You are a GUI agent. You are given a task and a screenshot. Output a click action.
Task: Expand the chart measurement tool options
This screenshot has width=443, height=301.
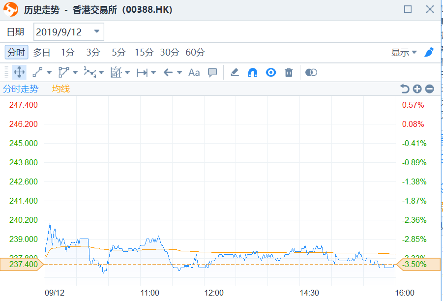point(127,72)
